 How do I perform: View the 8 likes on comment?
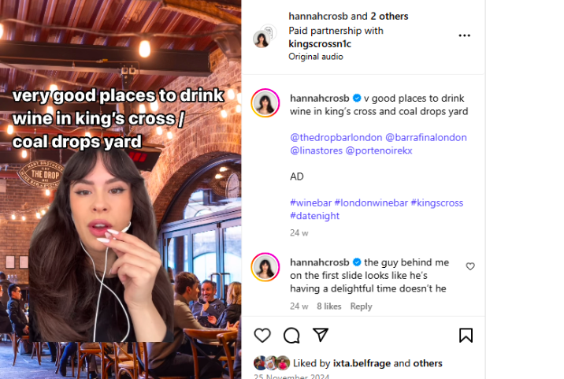click(329, 307)
